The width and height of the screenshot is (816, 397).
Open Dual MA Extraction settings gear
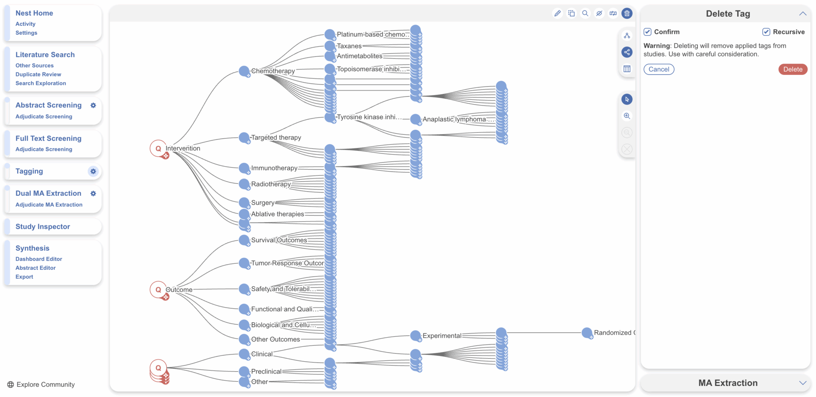coord(93,194)
